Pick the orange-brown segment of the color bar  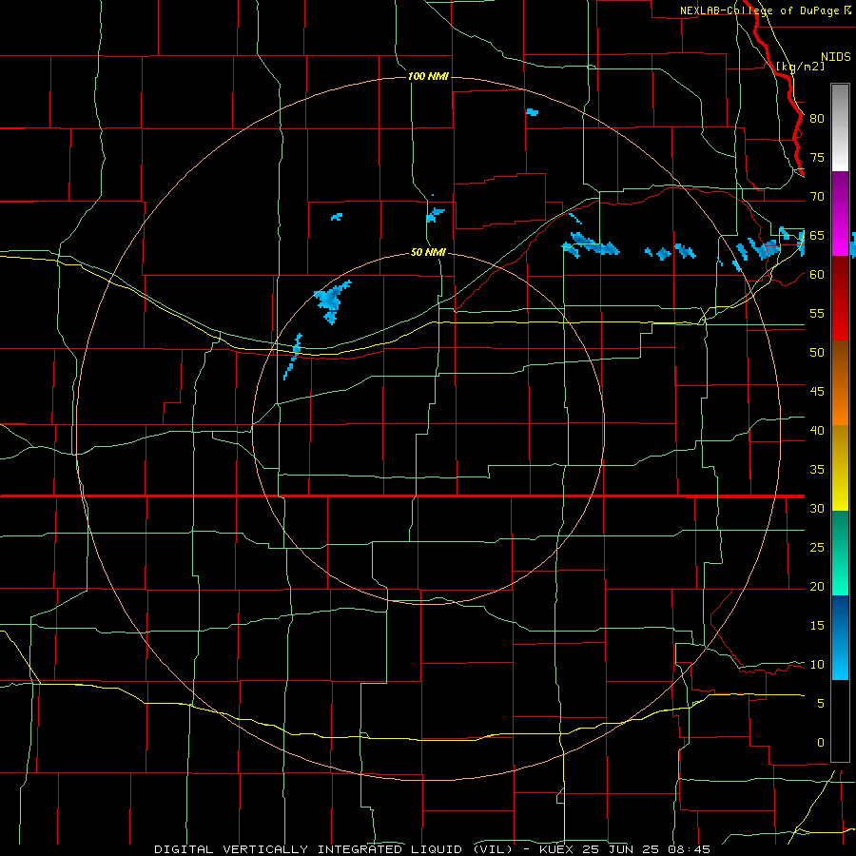(x=840, y=382)
